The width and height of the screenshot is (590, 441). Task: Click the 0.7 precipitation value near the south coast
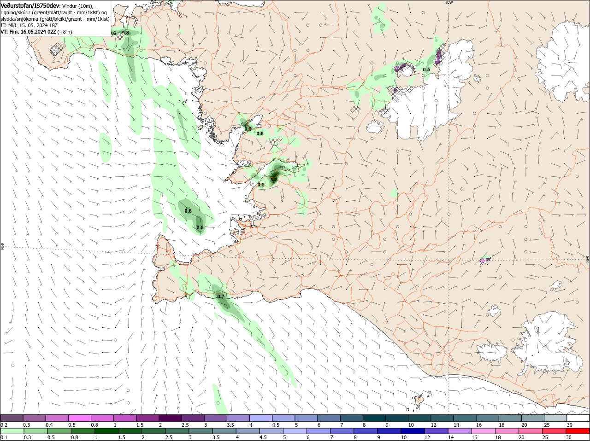pos(220,296)
